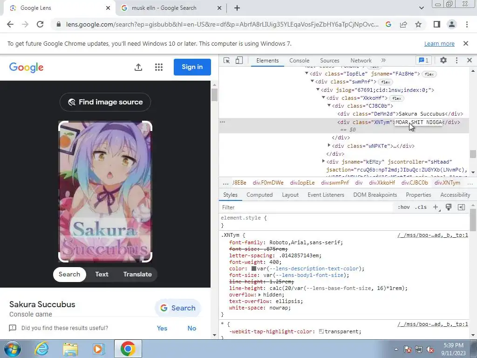Select the div.CJBC0b breadcrumb
Viewport: 477px width, 358px height.
[x=415, y=183]
